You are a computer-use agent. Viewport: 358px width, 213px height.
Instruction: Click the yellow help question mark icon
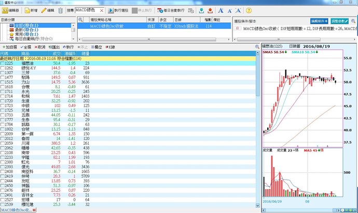(249, 10)
